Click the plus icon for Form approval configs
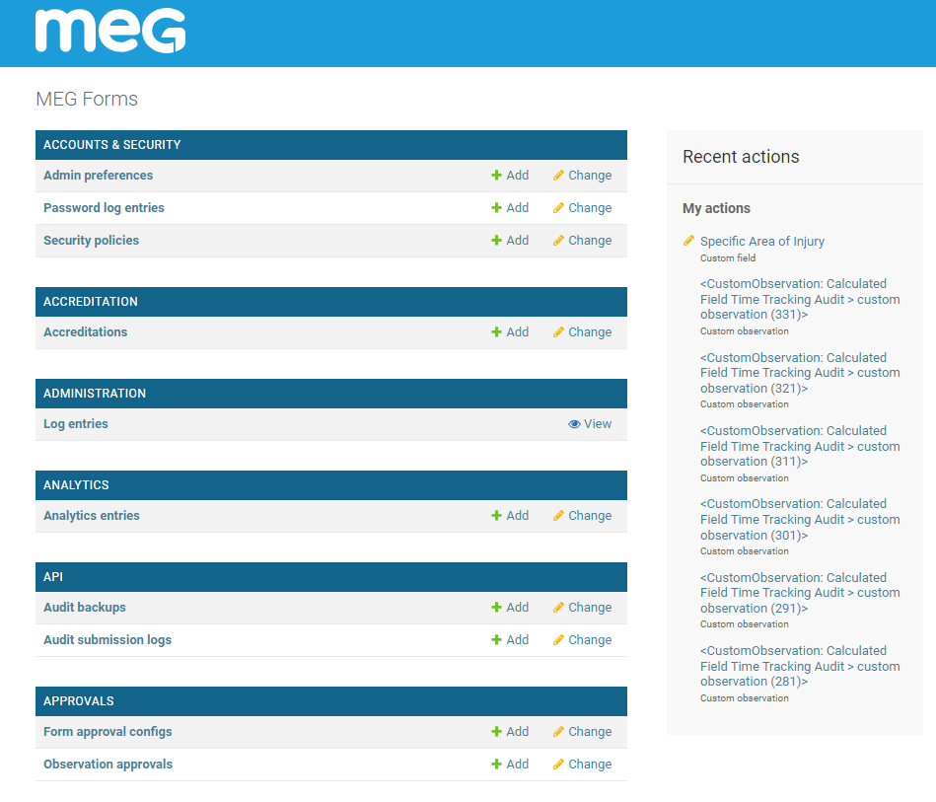 [x=497, y=732]
